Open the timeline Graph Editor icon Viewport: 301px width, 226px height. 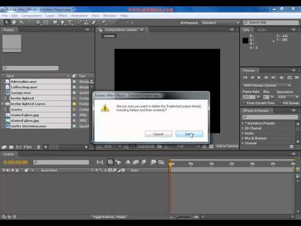click(161, 162)
